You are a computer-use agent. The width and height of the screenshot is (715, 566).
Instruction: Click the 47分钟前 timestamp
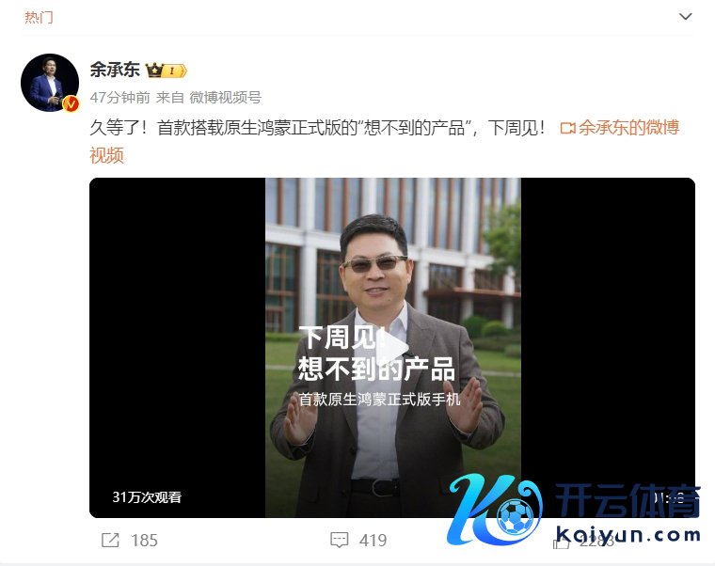(x=119, y=97)
